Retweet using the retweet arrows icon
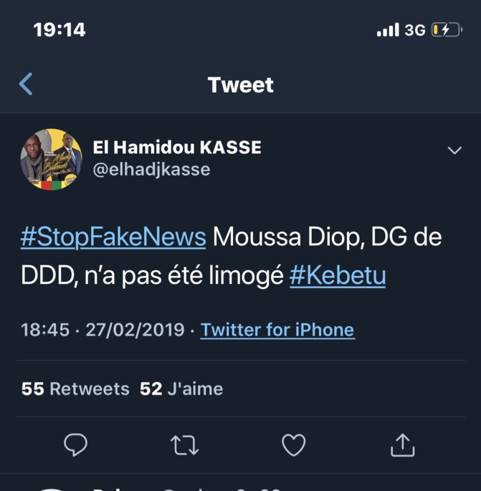The height and width of the screenshot is (491, 481). [x=185, y=445]
